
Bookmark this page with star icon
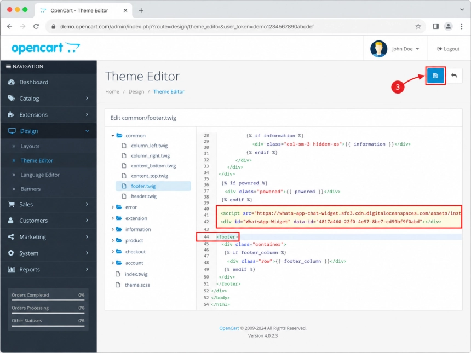(418, 26)
